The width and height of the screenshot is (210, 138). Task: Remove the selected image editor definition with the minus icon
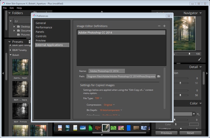159,26
